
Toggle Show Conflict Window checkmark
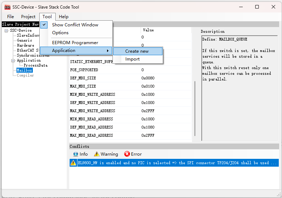[x=44, y=25]
